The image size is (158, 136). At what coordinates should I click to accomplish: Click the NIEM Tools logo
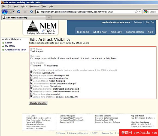tap(41, 27)
